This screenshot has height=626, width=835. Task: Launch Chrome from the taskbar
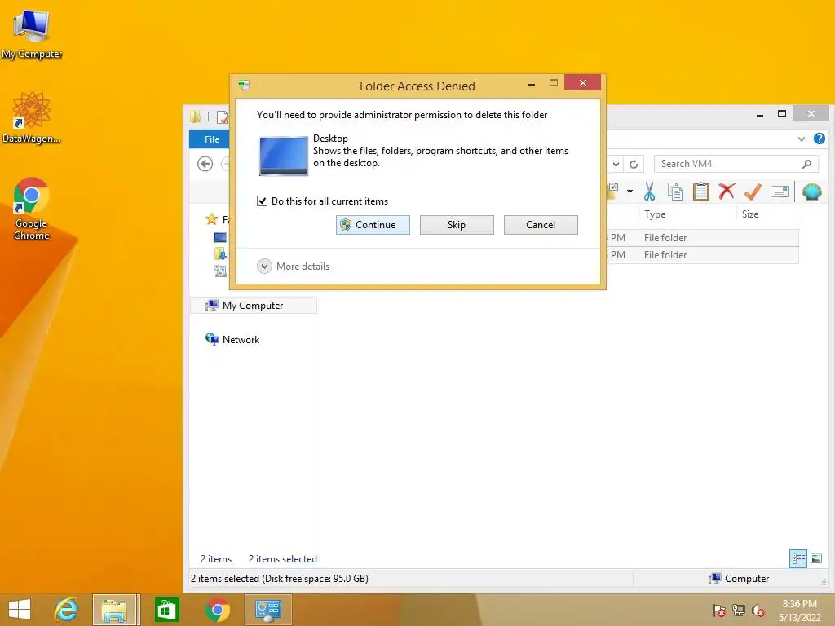click(x=217, y=610)
